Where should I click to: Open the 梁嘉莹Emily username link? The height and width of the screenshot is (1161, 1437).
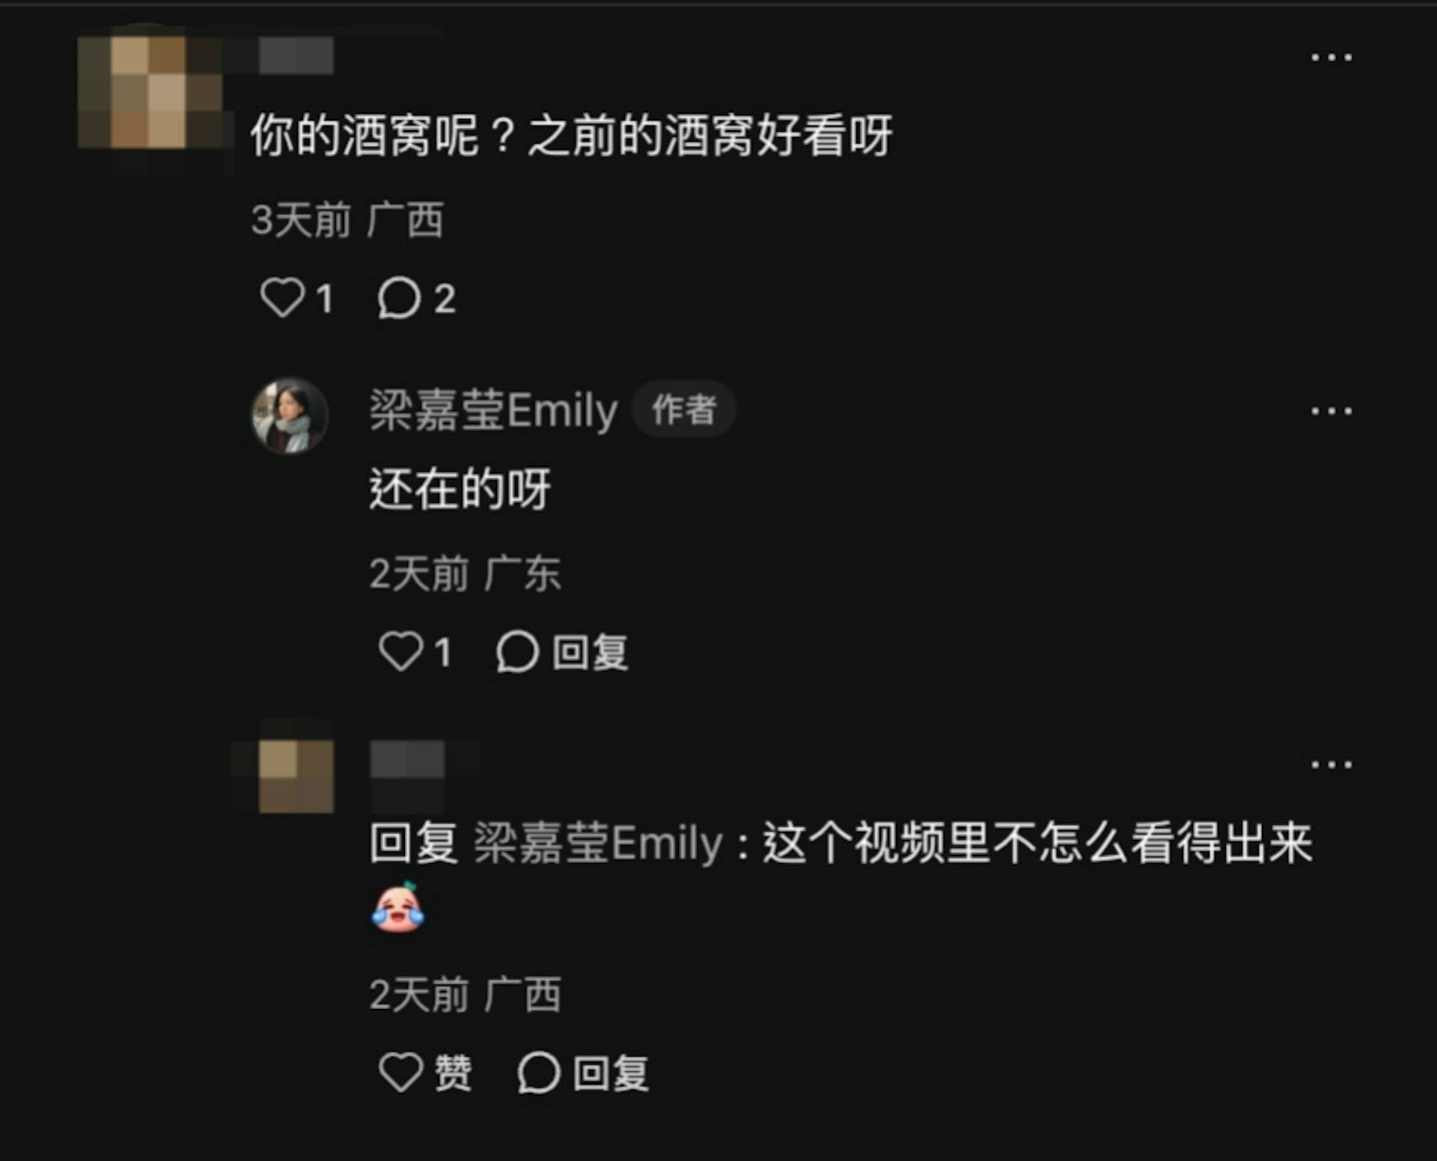coord(494,410)
